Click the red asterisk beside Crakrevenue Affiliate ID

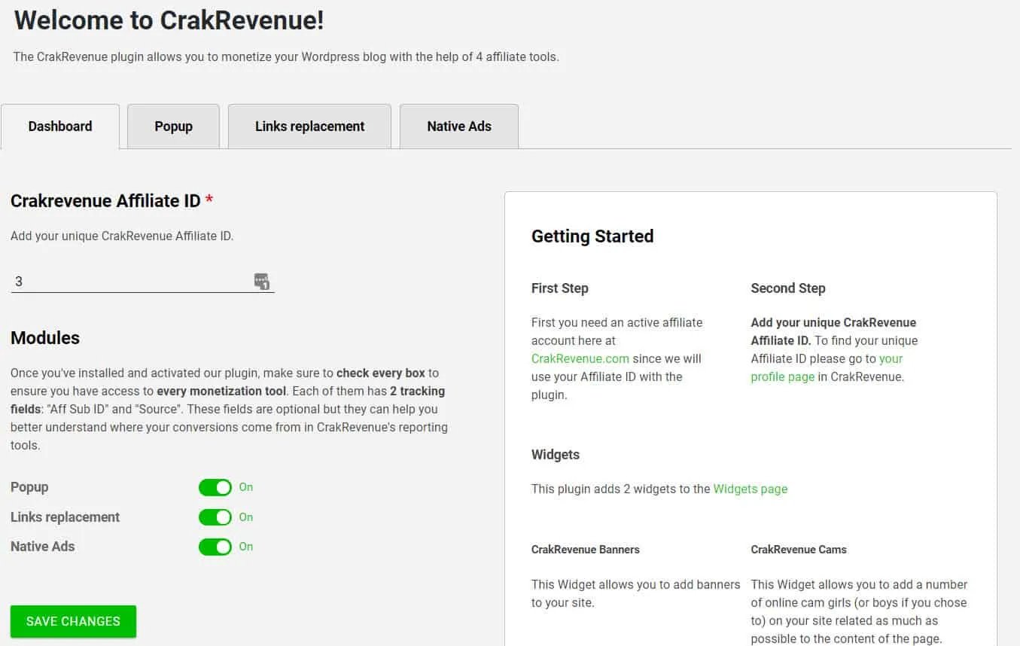coord(209,200)
